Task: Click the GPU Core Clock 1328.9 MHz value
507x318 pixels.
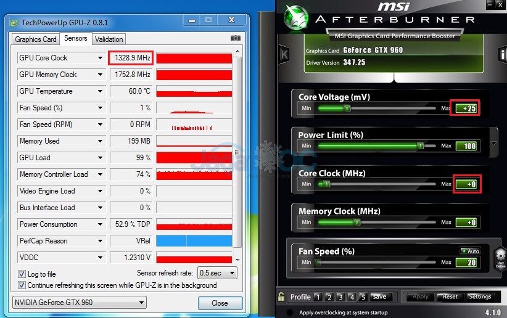Action: pos(131,58)
